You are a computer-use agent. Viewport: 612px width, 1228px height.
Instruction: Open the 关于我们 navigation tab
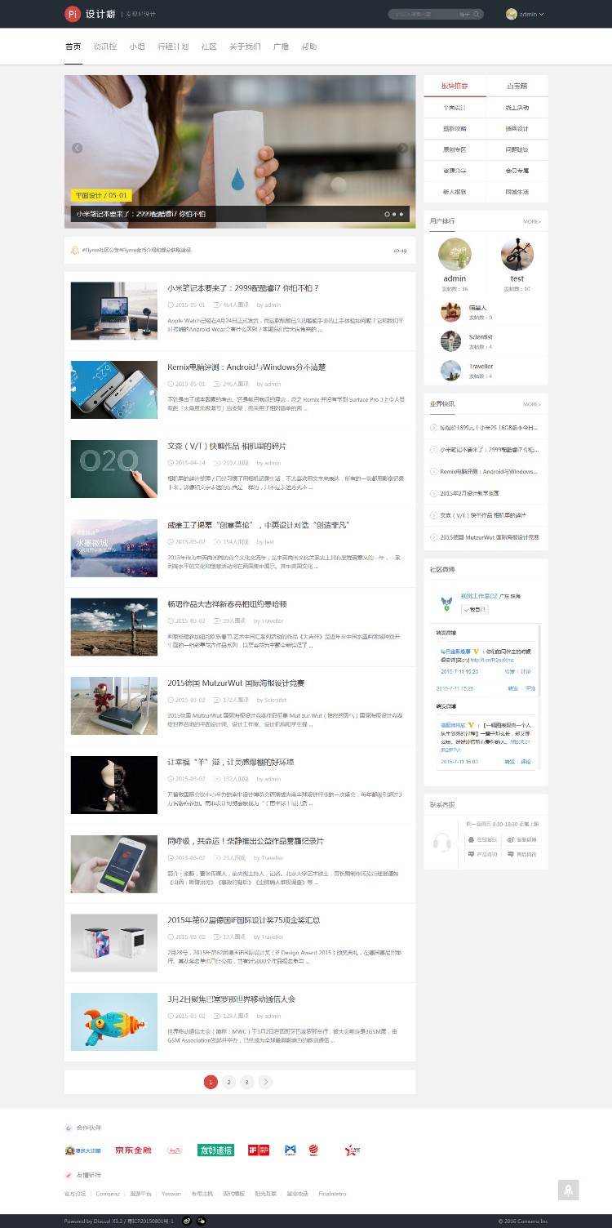[245, 47]
